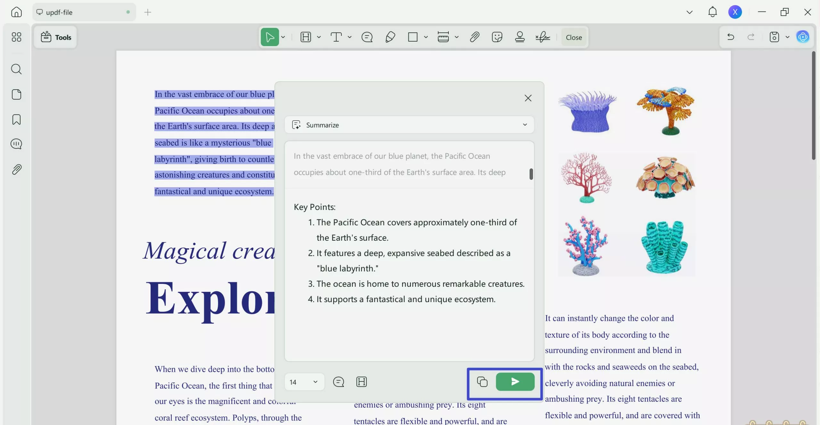Open the Comment tool

366,37
